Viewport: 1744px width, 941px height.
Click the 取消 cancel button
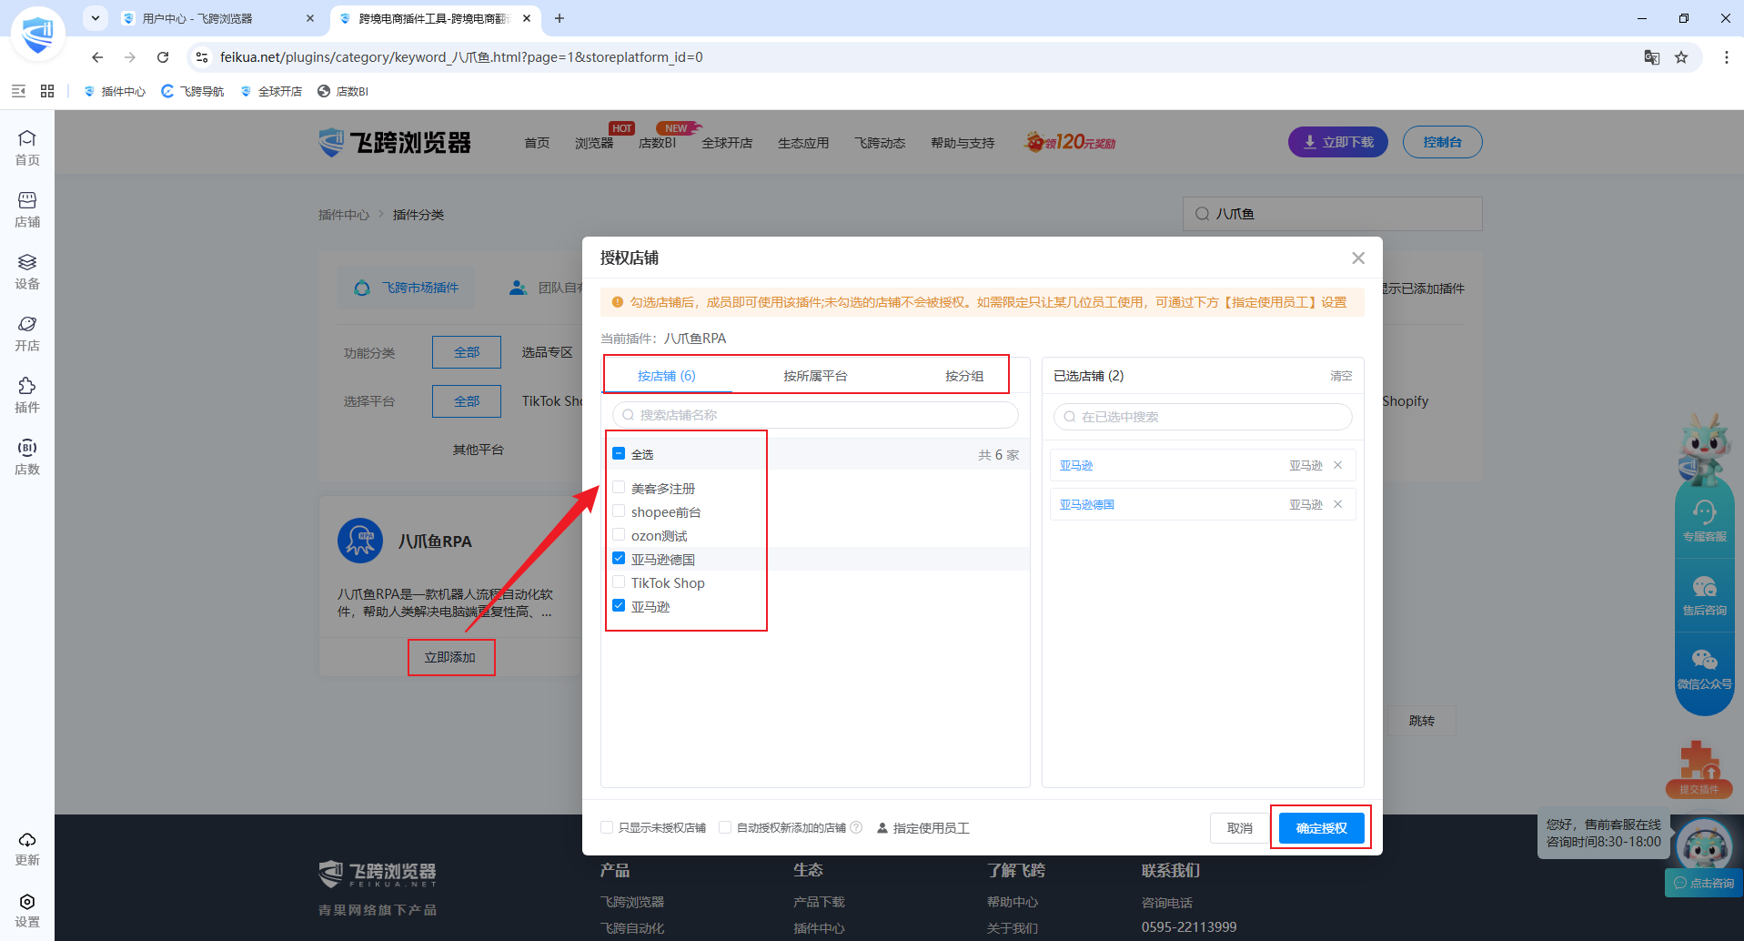click(x=1239, y=828)
